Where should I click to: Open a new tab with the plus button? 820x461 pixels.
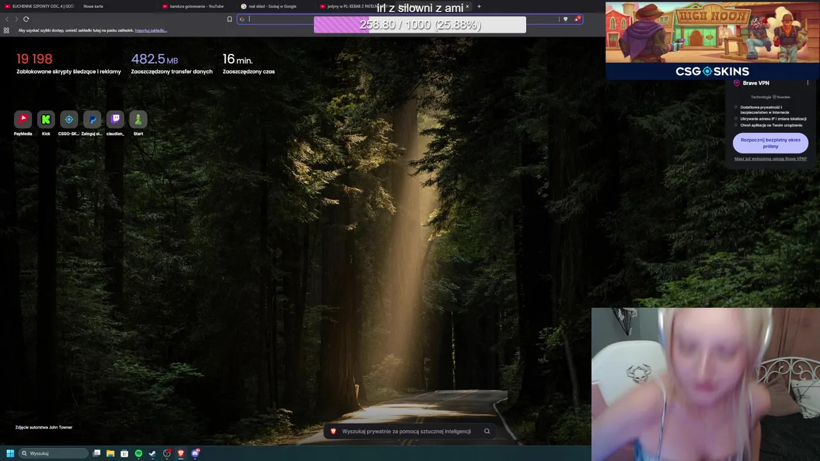[x=479, y=6]
